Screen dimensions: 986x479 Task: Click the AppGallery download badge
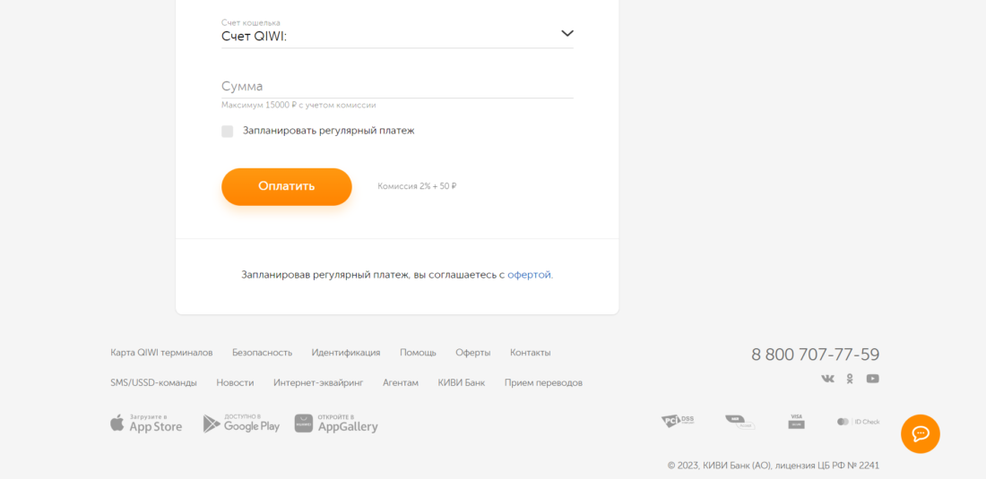pos(336,423)
